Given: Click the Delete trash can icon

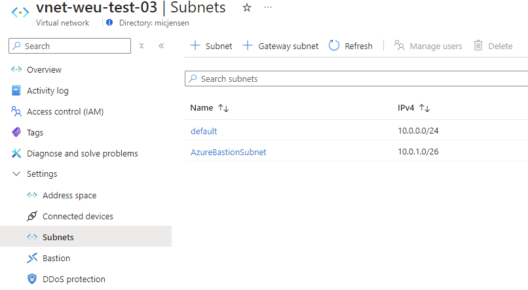Looking at the screenshot, I should 478,46.
